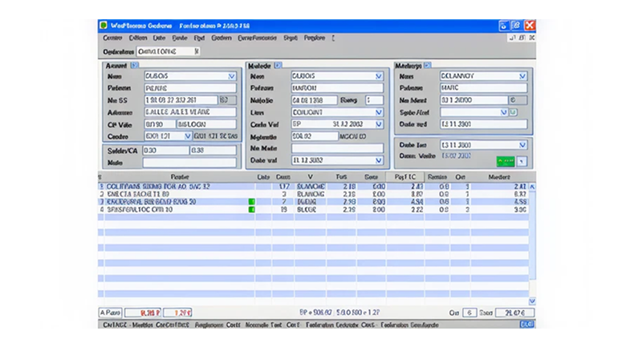Click the small button beside the No SS field
This screenshot has width=634, height=351.
[x=227, y=100]
